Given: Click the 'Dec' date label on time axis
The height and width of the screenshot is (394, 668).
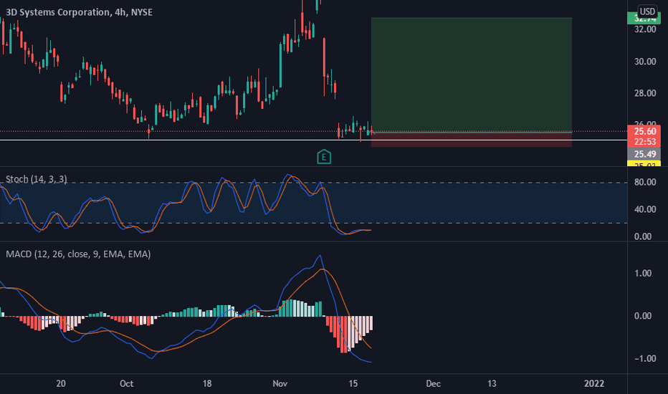Looking at the screenshot, I should pos(433,384).
